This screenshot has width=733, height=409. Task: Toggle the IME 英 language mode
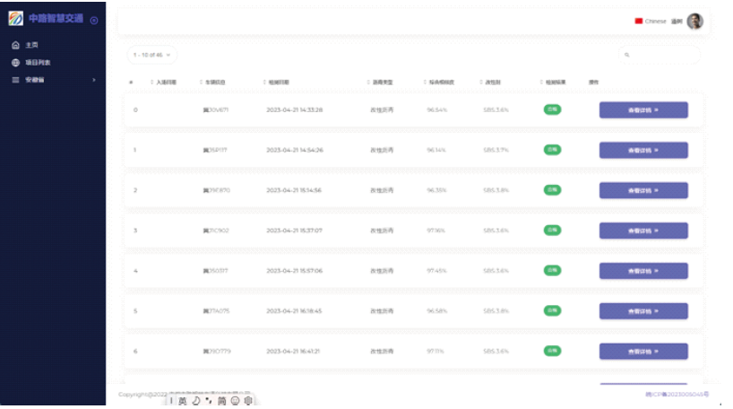(x=183, y=401)
